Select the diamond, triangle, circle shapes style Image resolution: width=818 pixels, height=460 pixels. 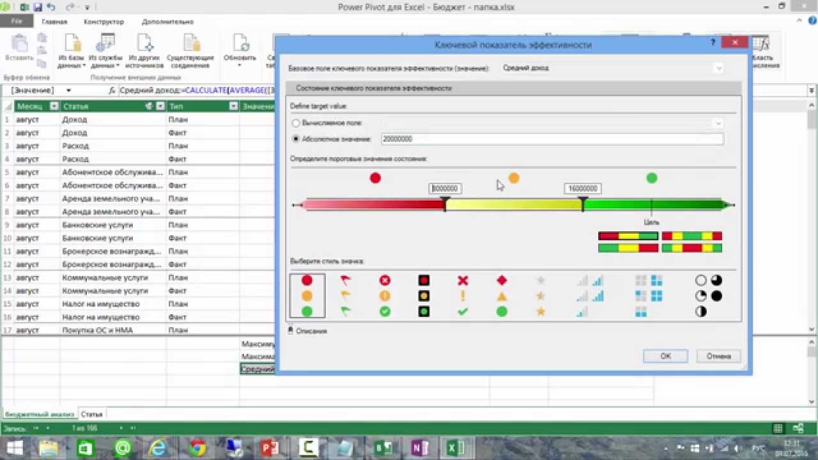pyautogui.click(x=502, y=296)
